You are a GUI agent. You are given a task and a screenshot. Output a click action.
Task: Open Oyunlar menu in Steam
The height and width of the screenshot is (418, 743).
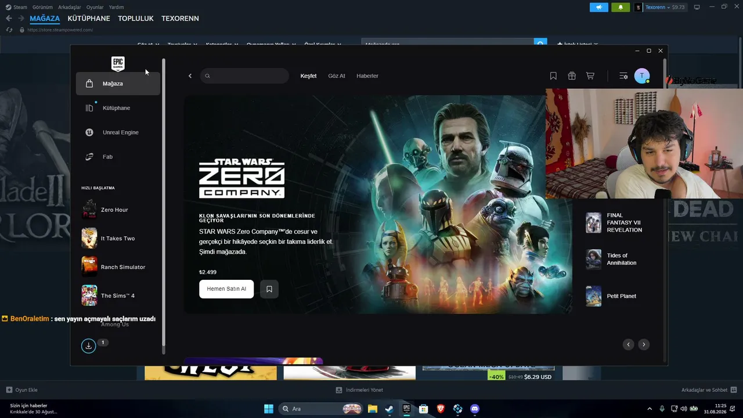[x=95, y=8]
